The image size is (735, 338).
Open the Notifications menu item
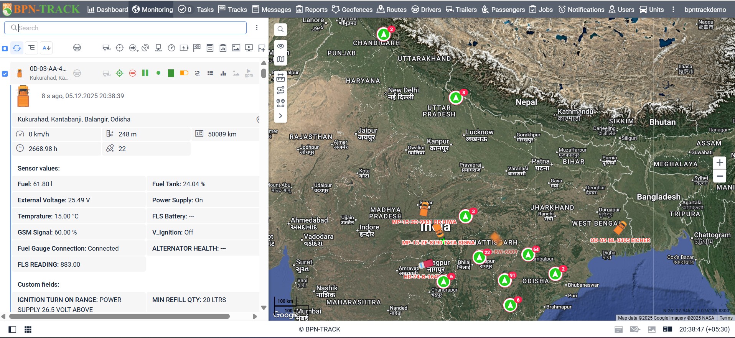[581, 9]
